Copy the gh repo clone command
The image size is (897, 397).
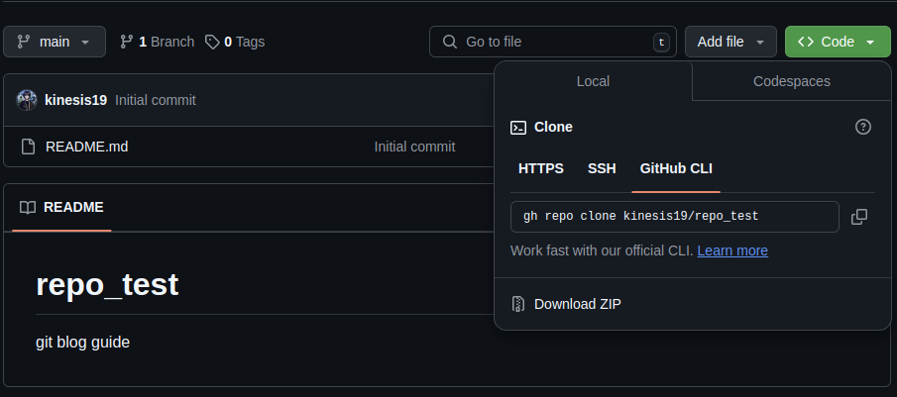click(x=859, y=217)
